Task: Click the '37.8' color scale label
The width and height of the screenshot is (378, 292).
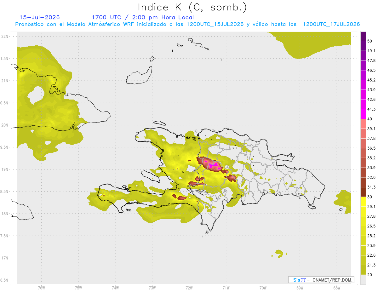Action: [x=371, y=138]
